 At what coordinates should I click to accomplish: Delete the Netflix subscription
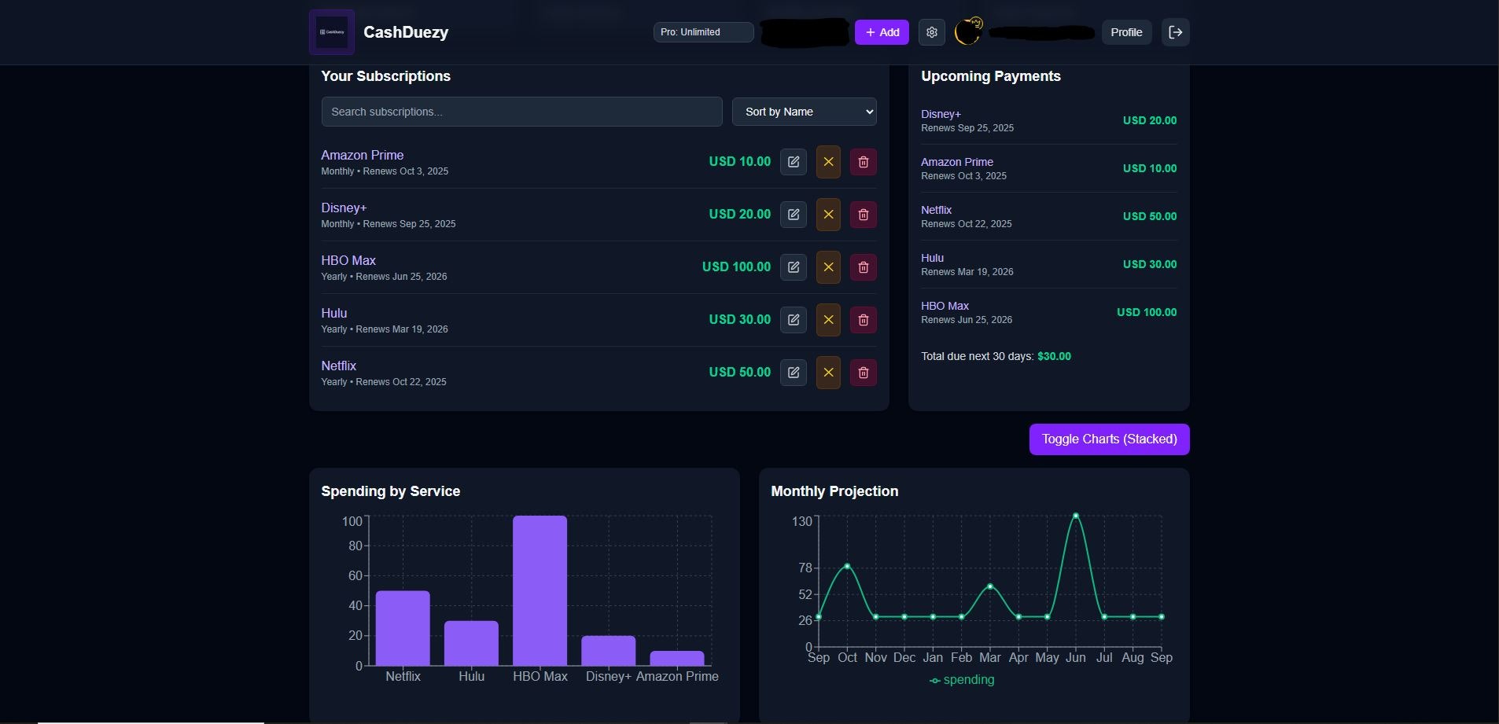(x=864, y=373)
